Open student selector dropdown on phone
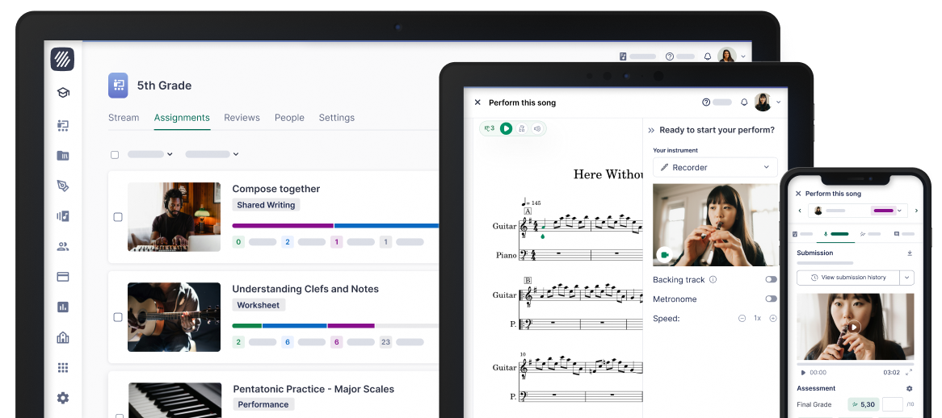The width and height of the screenshot is (942, 418). click(x=856, y=211)
